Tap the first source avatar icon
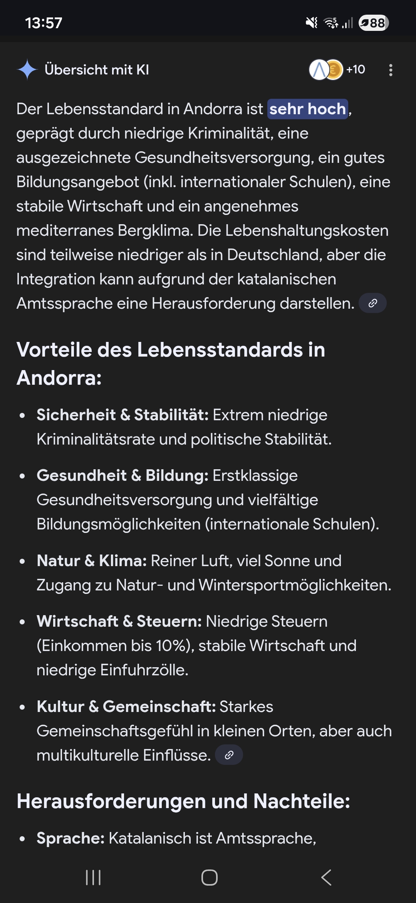This screenshot has width=416, height=903. click(319, 70)
